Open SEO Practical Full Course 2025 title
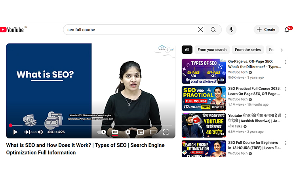Screen dimensions: 297x178 click(254, 91)
